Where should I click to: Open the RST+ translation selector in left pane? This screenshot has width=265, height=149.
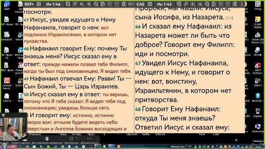(x=29, y=4)
